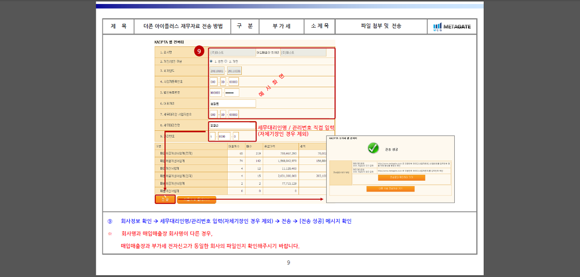Click last box of row 4 business number

pyautogui.click(x=234, y=82)
